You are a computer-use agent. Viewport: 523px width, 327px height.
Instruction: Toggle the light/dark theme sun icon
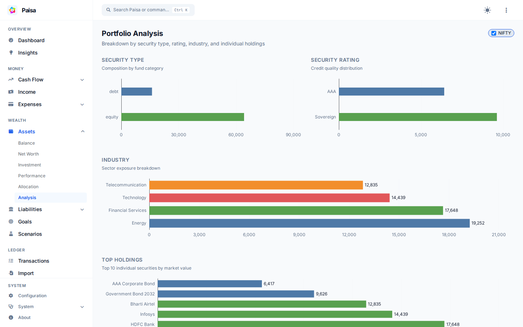[487, 10]
